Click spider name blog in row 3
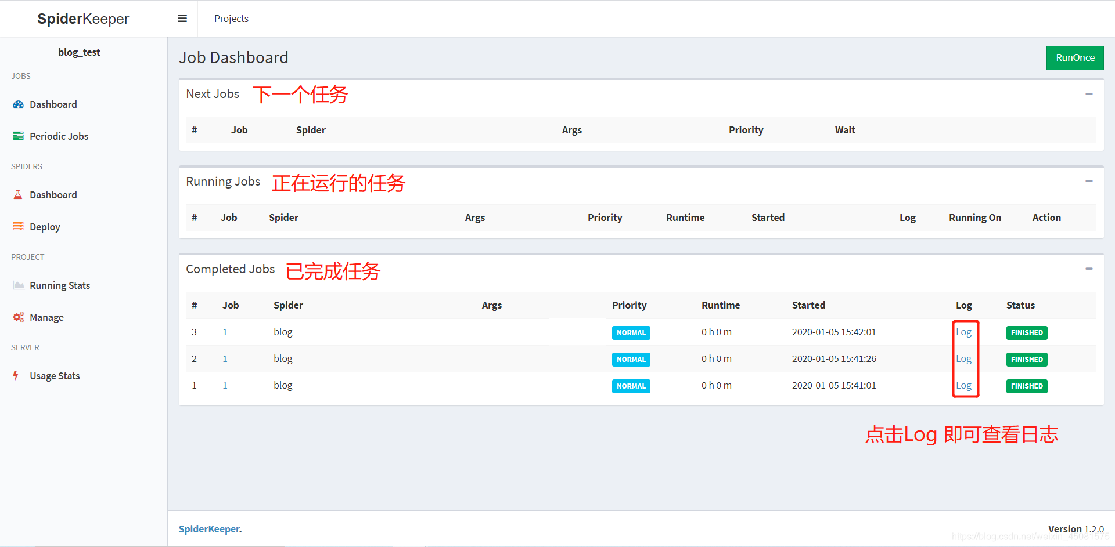The height and width of the screenshot is (547, 1115). pos(283,332)
